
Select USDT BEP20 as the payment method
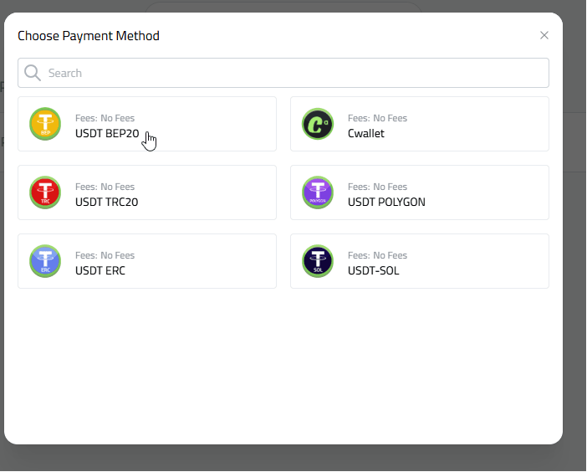point(147,124)
